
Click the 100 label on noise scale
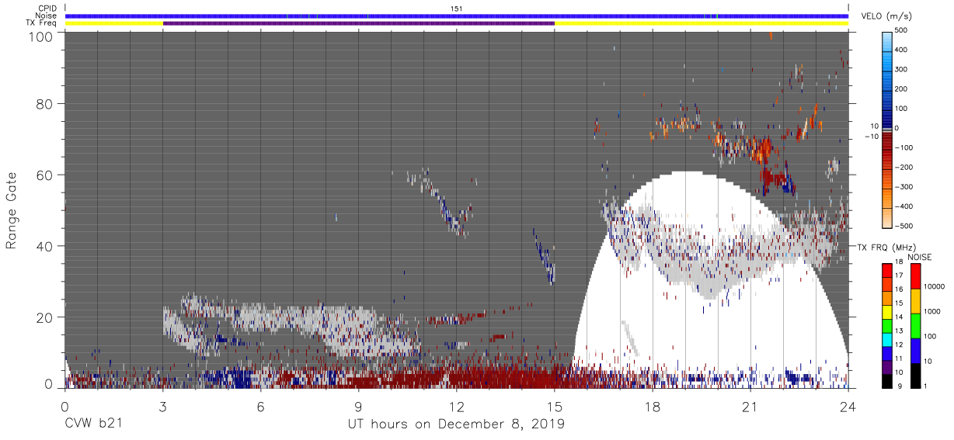[x=931, y=336]
